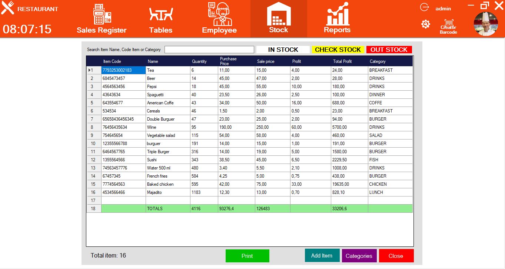Select the French fries name cell

pyautogui.click(x=168, y=176)
